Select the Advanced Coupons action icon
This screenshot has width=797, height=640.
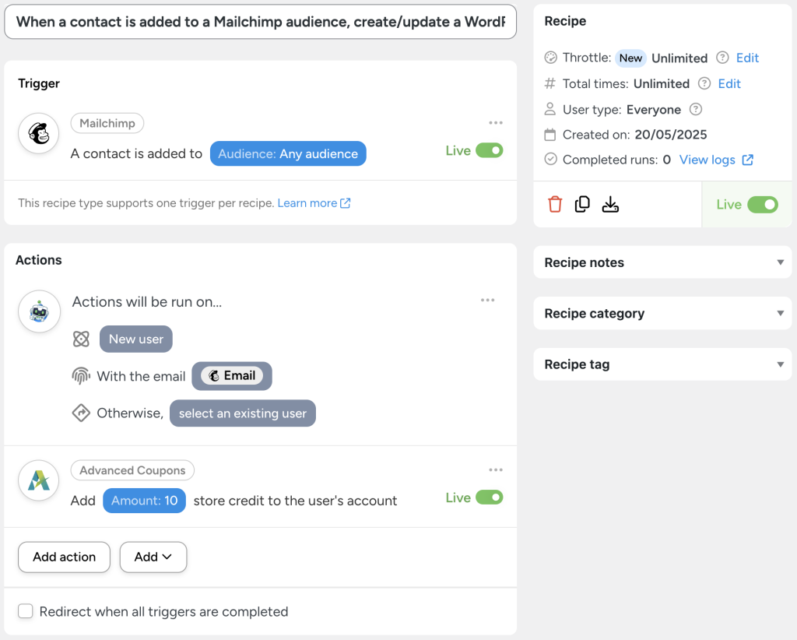pyautogui.click(x=39, y=480)
